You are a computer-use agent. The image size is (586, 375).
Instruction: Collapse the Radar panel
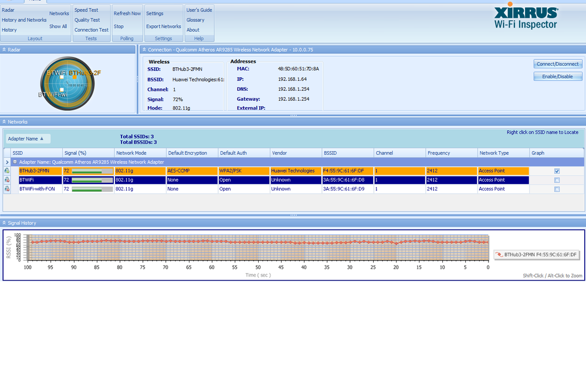tap(4, 50)
